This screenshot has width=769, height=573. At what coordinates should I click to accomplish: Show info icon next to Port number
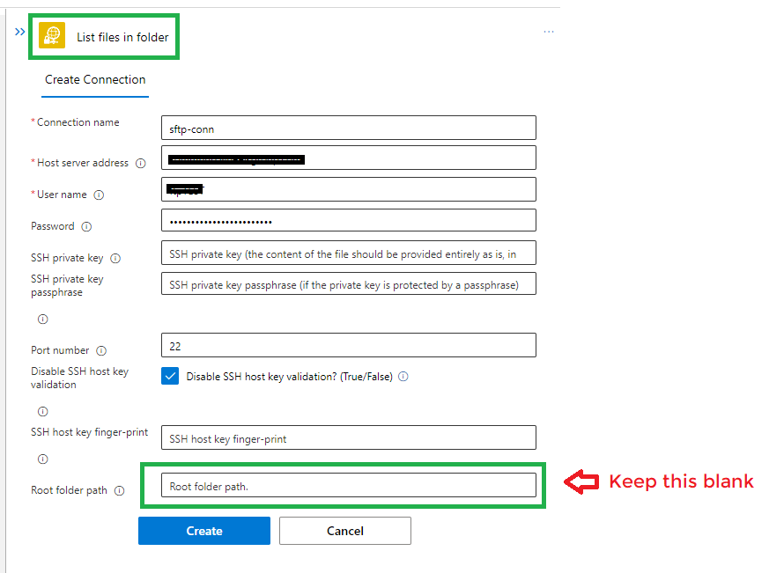point(101,350)
